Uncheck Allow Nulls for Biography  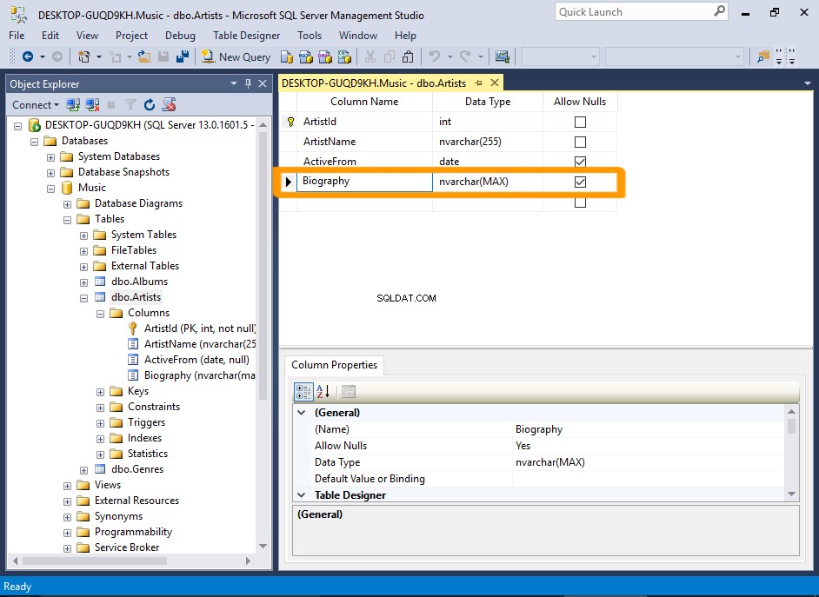(580, 182)
